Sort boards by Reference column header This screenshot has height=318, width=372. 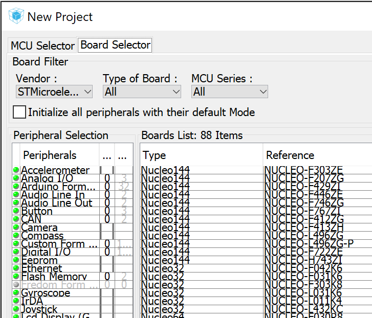[x=317, y=155]
